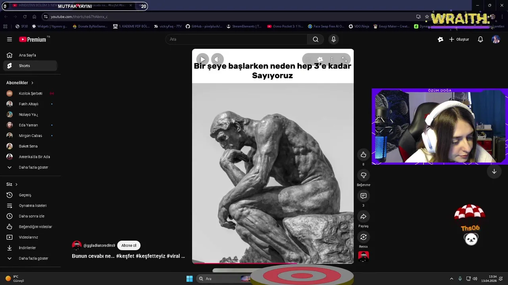Image resolution: width=508 pixels, height=285 pixels.
Task: Show hidden system tray icons chevron
Action: 451,279
